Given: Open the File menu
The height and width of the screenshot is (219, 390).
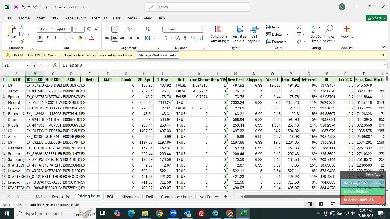Looking at the screenshot, I should click(9, 18).
